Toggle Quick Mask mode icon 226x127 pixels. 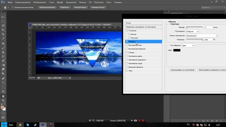[x=3, y=113]
